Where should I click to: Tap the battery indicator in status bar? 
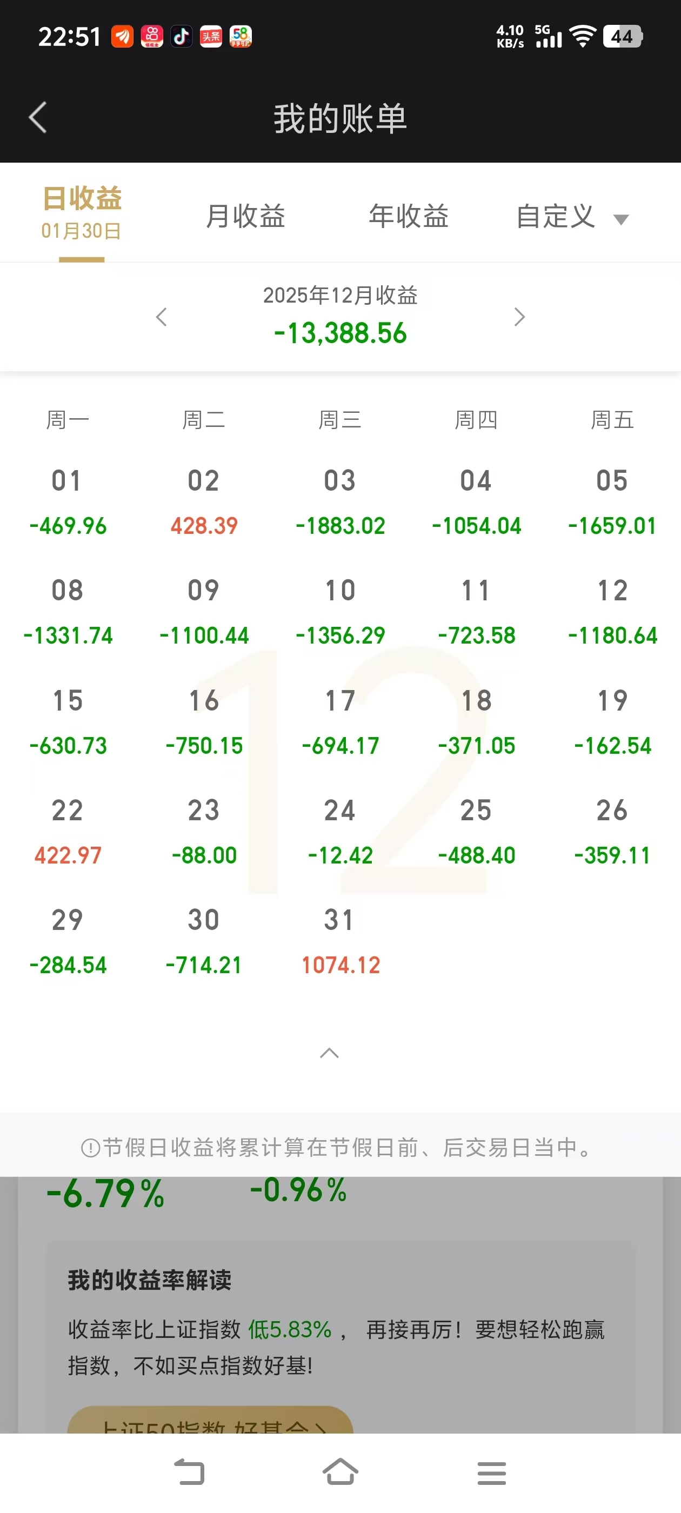[622, 36]
